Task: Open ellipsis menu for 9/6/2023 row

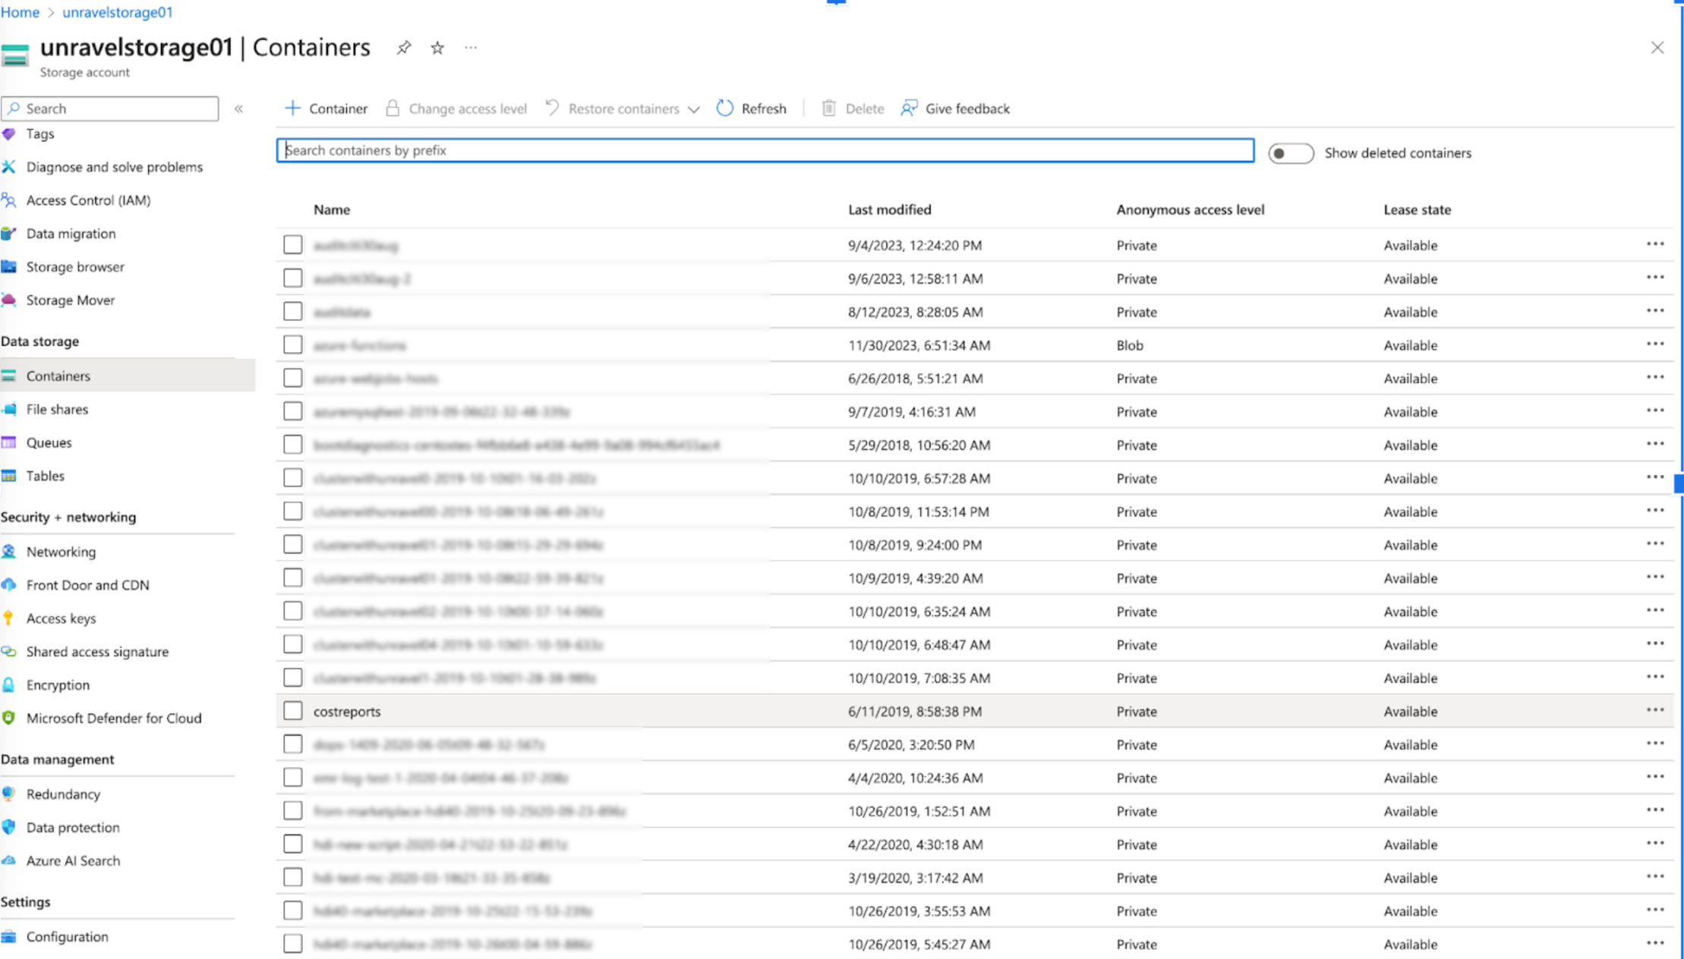Action: coord(1655,278)
